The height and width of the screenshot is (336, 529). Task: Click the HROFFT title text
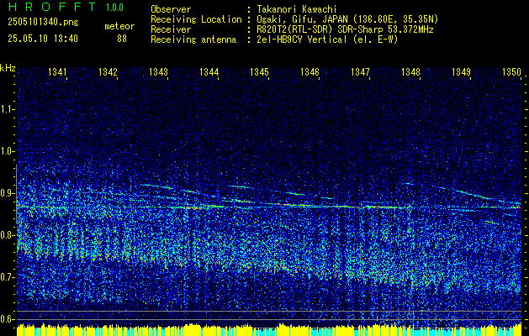(51, 7)
